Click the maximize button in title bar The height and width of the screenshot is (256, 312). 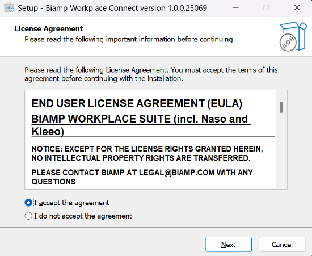tap(266, 8)
